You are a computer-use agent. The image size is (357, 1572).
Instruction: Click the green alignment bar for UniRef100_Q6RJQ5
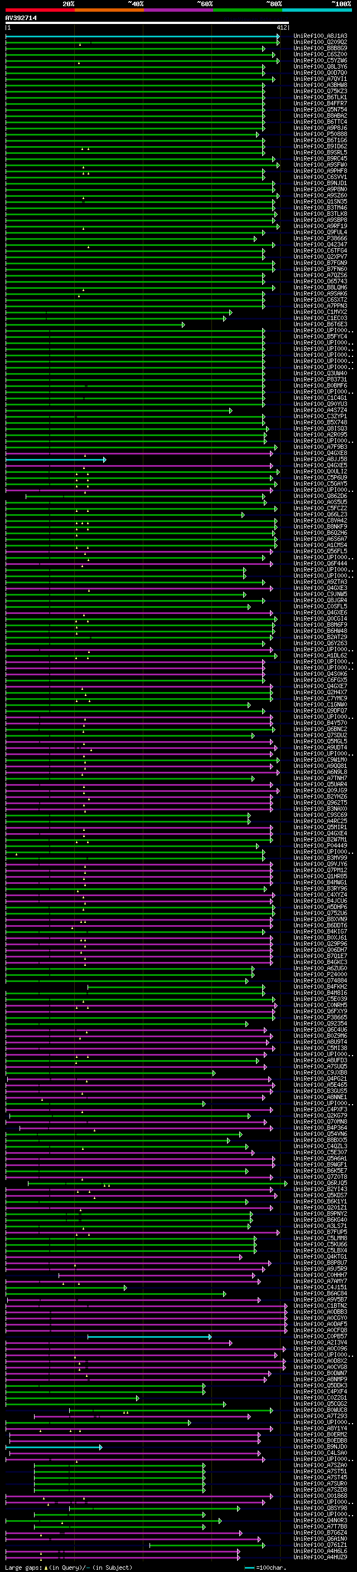pos(157,1184)
